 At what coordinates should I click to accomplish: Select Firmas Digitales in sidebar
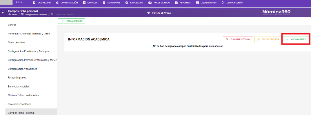click(x=17, y=78)
